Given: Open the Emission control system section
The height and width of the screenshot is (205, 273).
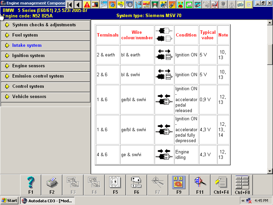Looking at the screenshot, I should (46, 76).
